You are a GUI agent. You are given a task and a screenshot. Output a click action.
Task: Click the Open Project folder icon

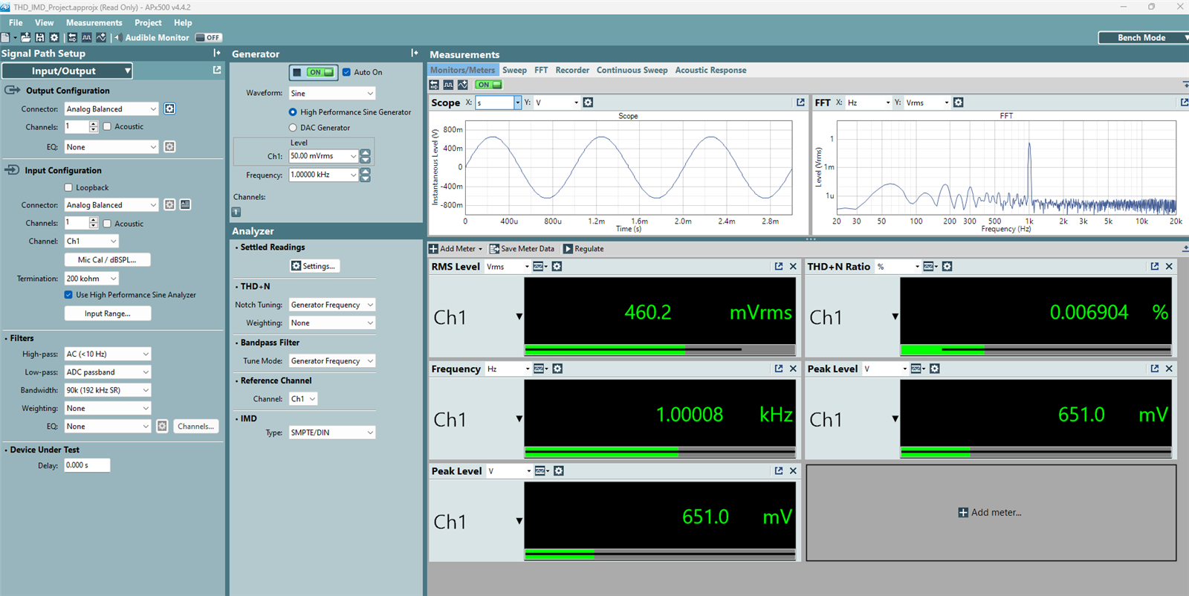click(26, 37)
